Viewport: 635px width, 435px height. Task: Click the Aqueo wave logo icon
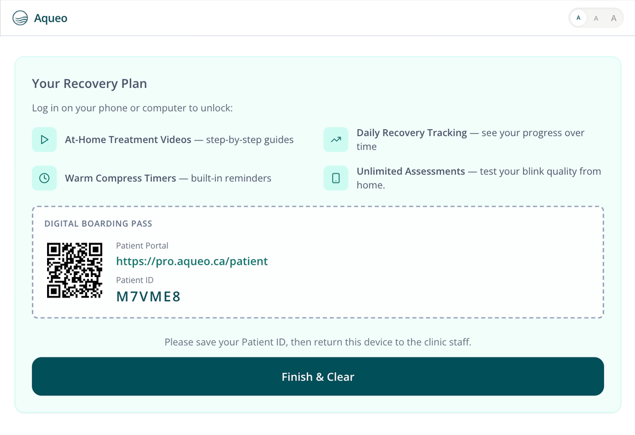(20, 17)
